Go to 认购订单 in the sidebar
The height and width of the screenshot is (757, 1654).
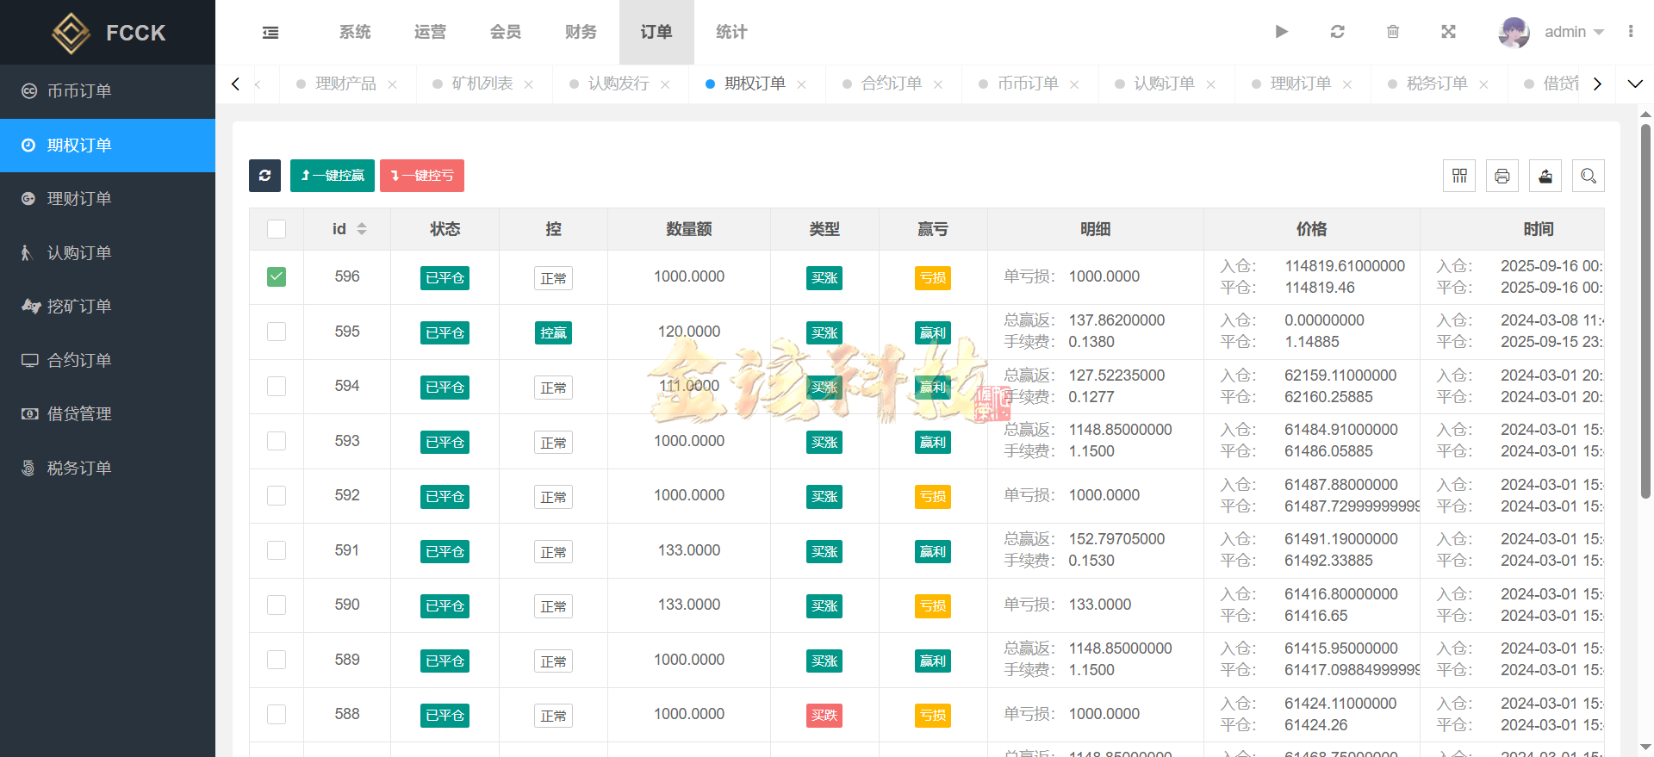point(108,253)
